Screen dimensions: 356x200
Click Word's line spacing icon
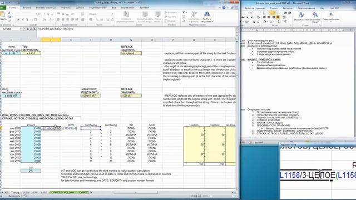[284, 17]
